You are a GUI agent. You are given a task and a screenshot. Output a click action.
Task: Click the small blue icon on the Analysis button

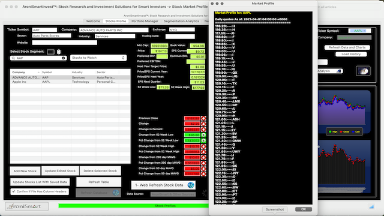(338, 71)
